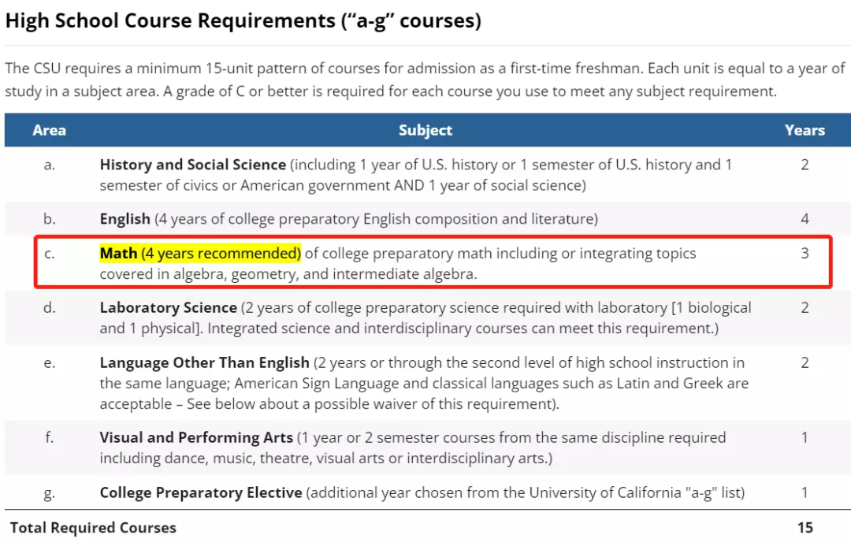Click the English subject label

pyautogui.click(x=124, y=218)
